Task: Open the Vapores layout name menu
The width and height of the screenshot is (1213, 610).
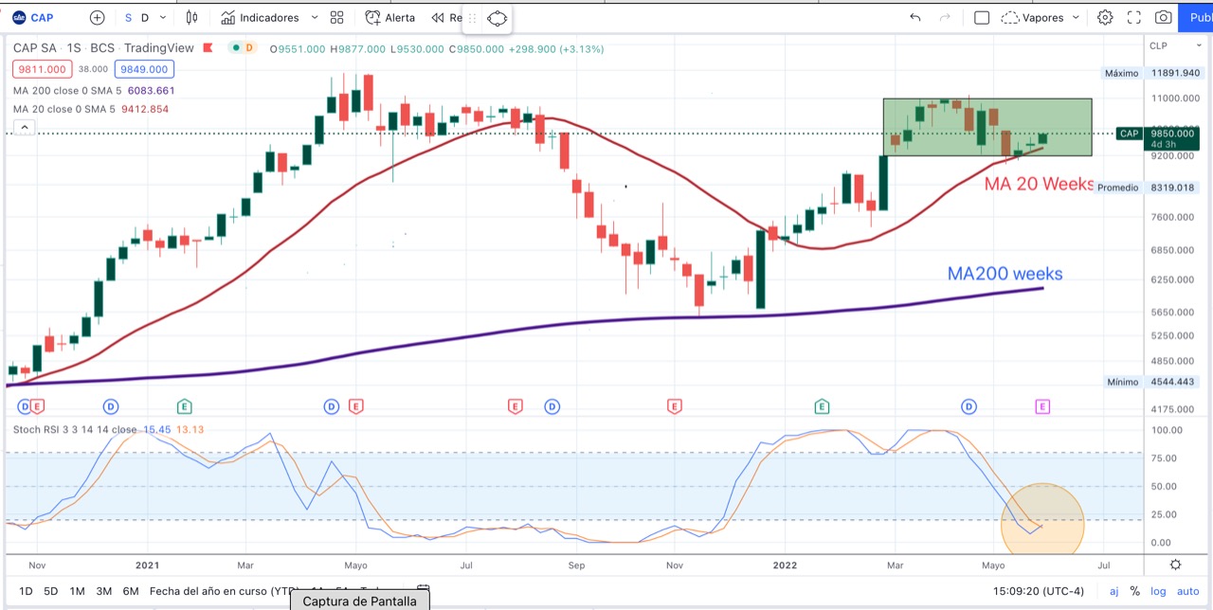Action: click(1031, 17)
